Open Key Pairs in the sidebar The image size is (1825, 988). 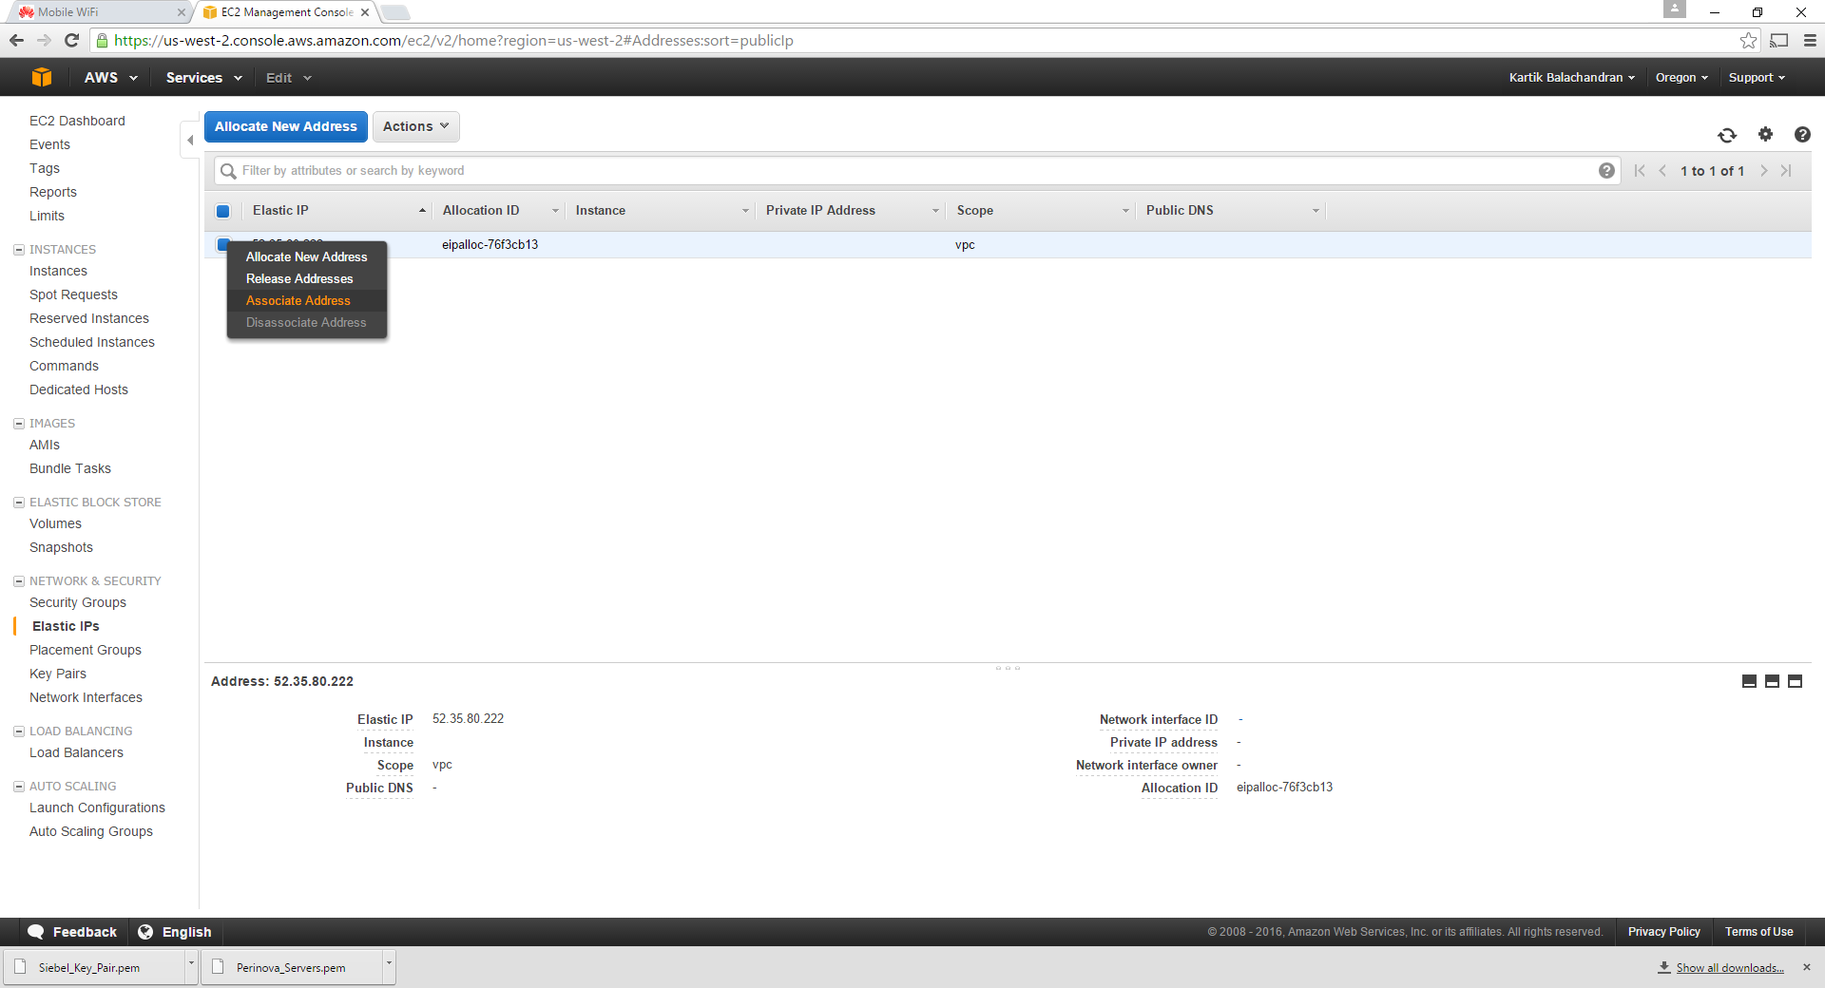58,674
